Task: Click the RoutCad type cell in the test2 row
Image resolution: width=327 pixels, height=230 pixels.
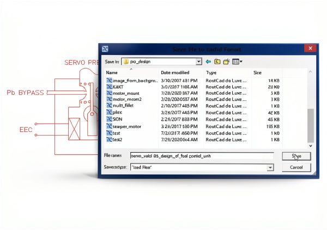Action: click(x=226, y=140)
